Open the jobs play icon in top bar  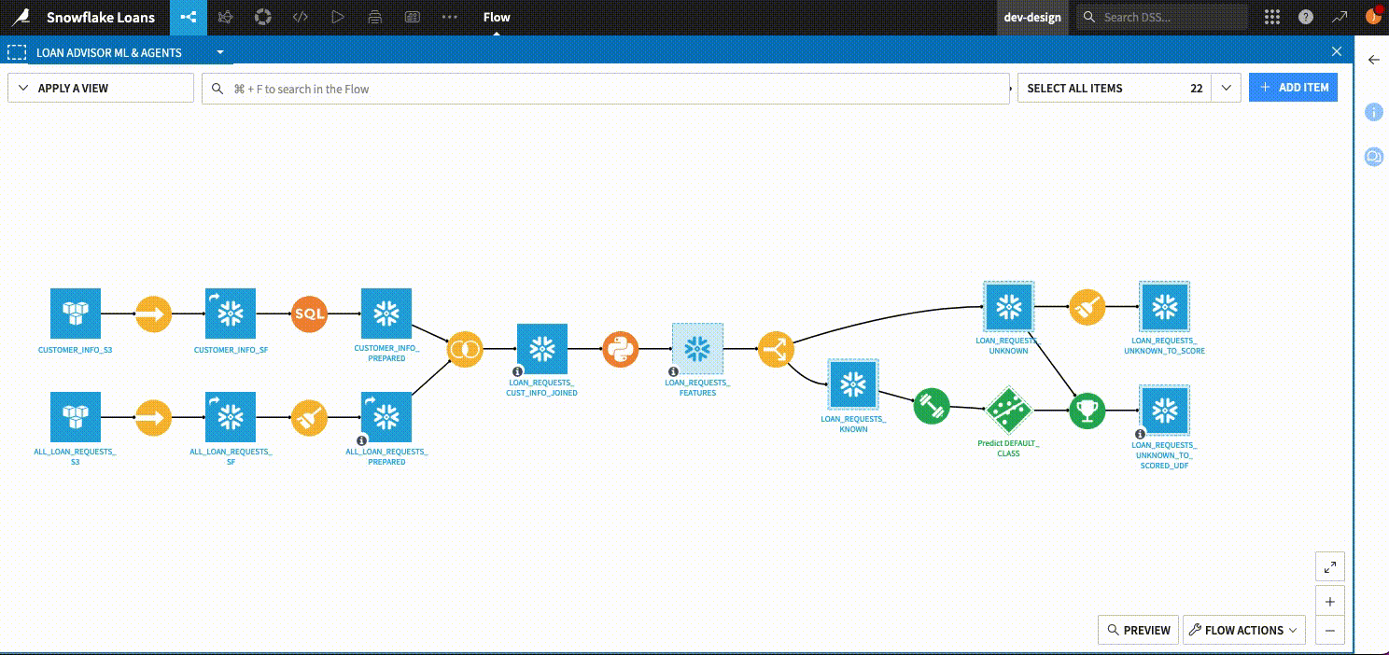[337, 17]
